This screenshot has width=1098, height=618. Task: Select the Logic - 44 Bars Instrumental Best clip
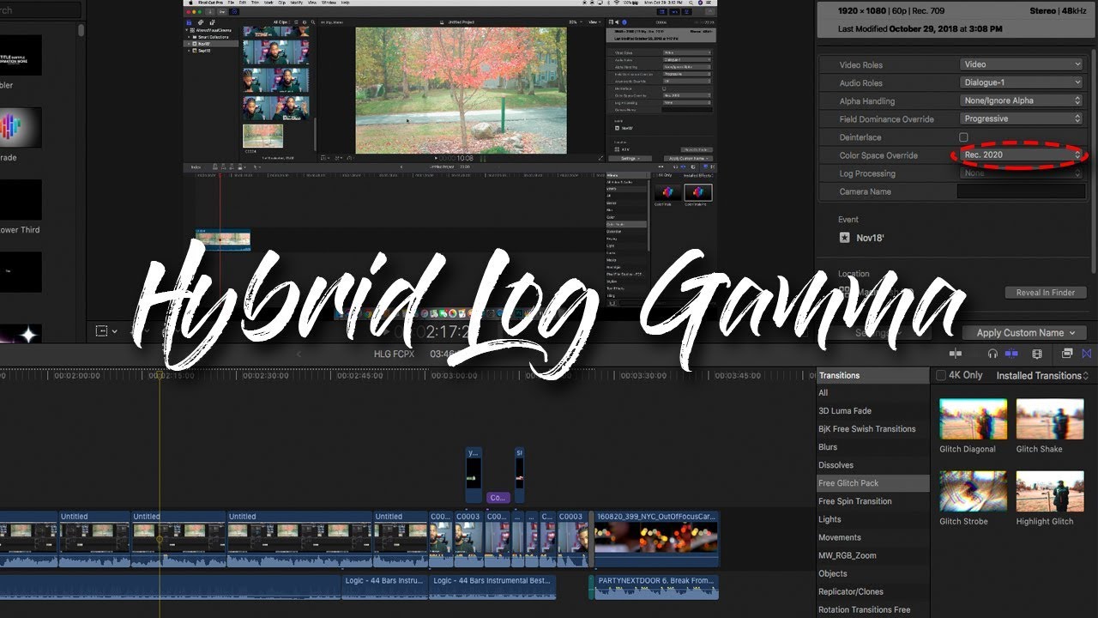(492, 587)
